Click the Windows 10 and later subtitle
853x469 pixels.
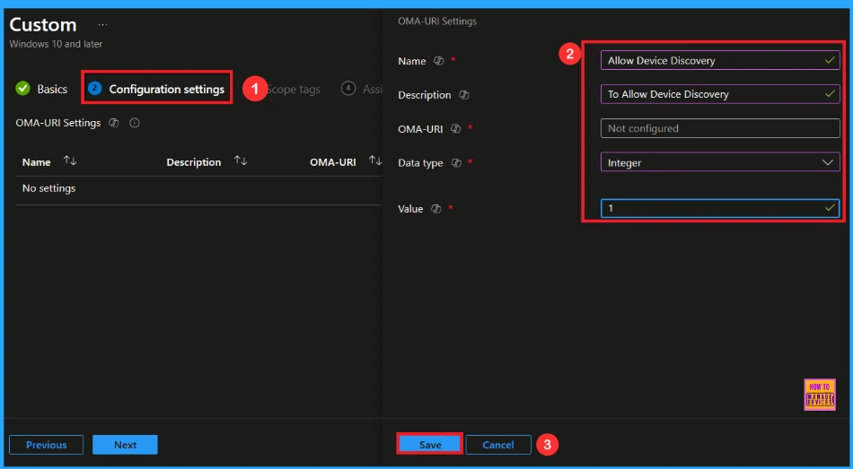click(56, 44)
